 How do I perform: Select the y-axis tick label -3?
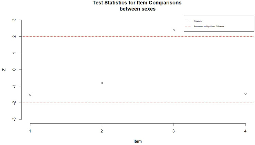pyautogui.click(x=14, y=119)
